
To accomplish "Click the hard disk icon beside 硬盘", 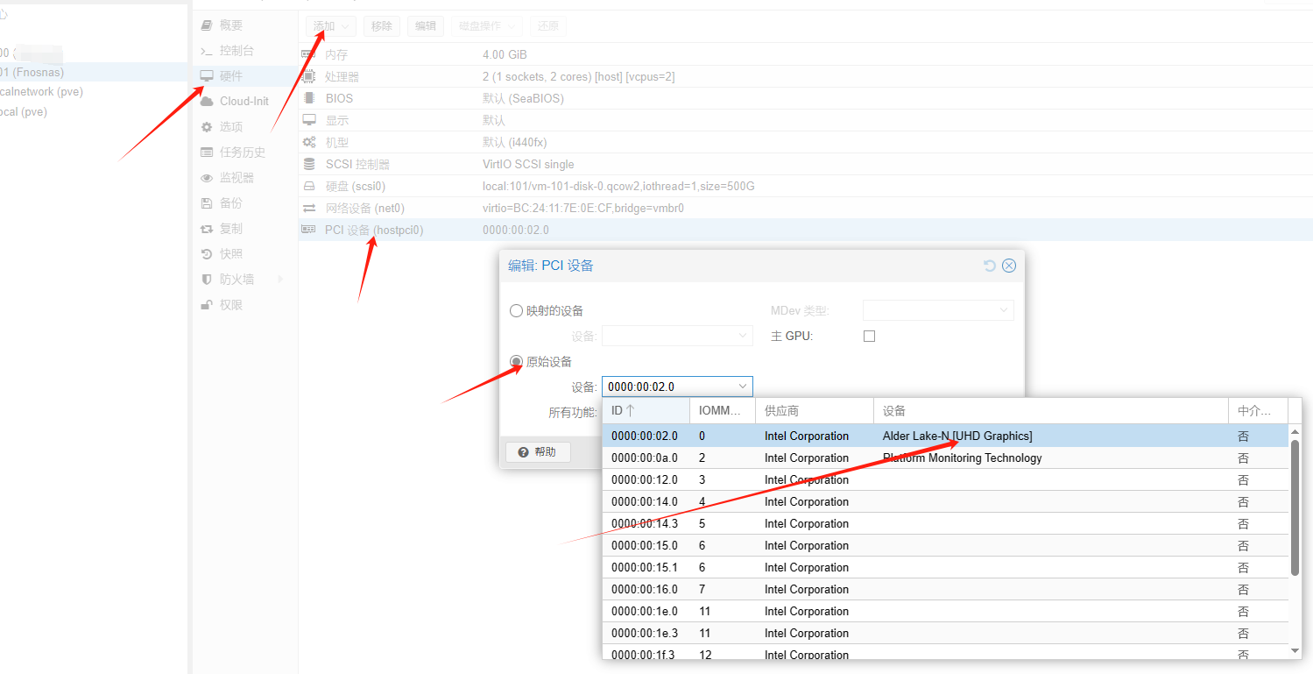I will point(309,186).
